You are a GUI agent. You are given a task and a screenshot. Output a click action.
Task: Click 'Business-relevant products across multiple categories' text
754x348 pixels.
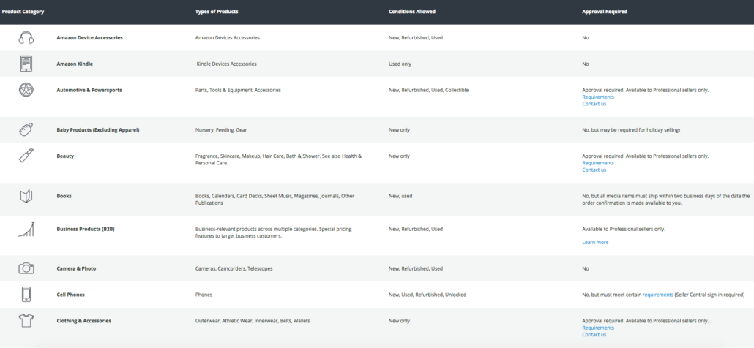(273, 232)
